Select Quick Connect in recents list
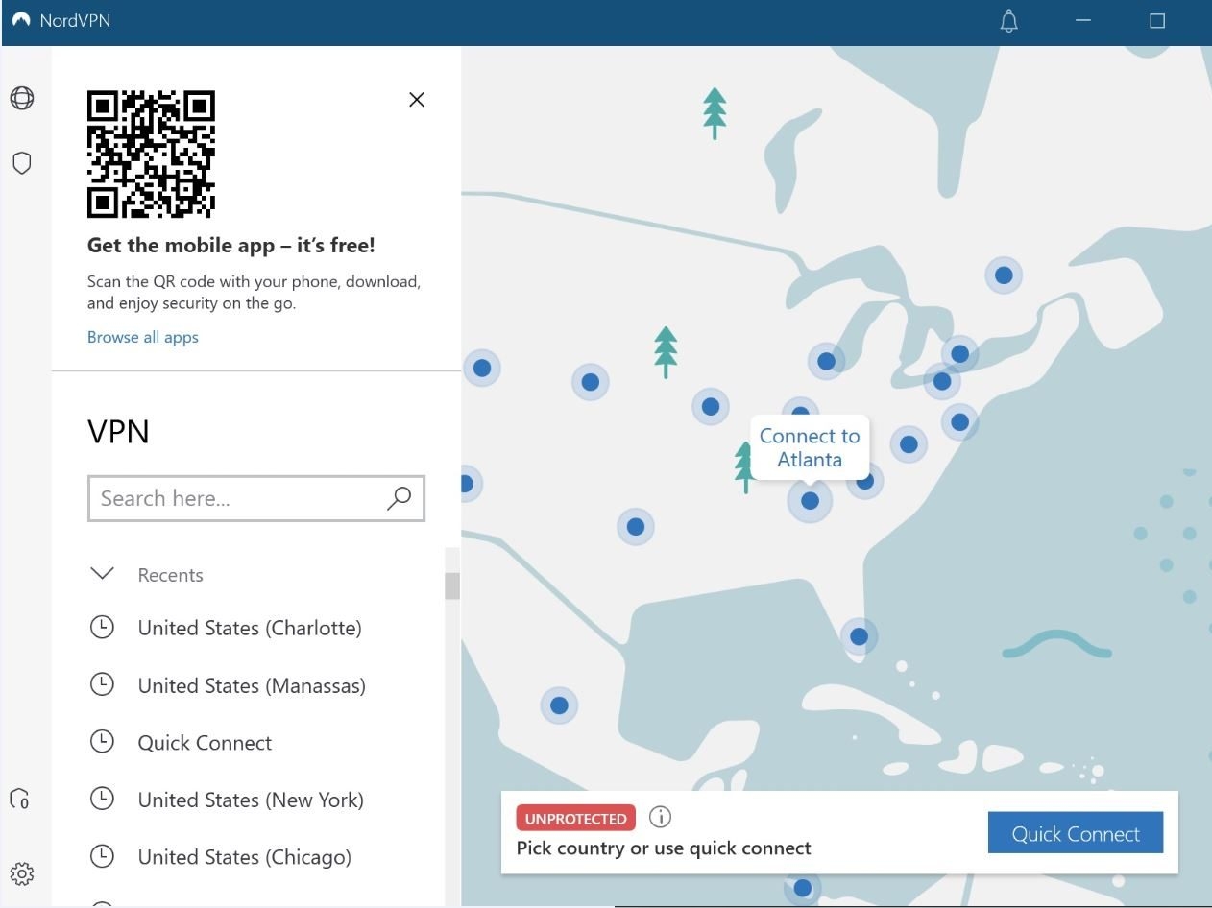1212x908 pixels. click(x=205, y=743)
